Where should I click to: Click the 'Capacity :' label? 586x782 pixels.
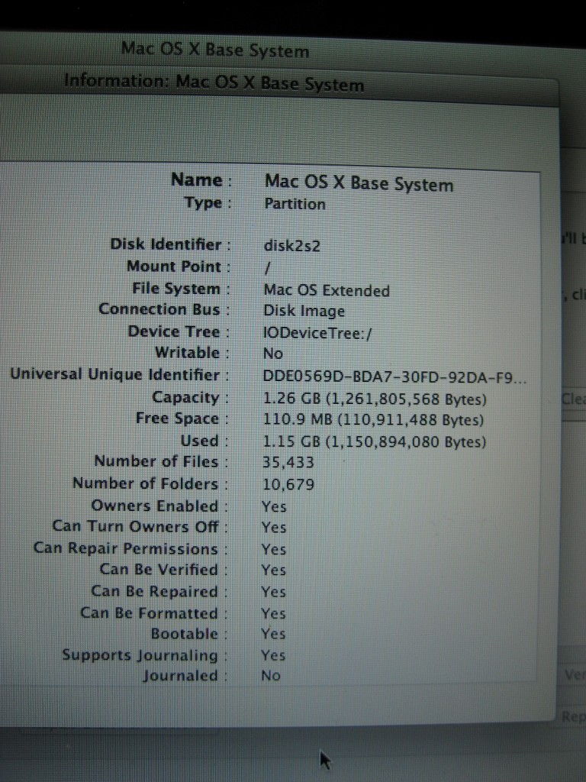pos(190,397)
